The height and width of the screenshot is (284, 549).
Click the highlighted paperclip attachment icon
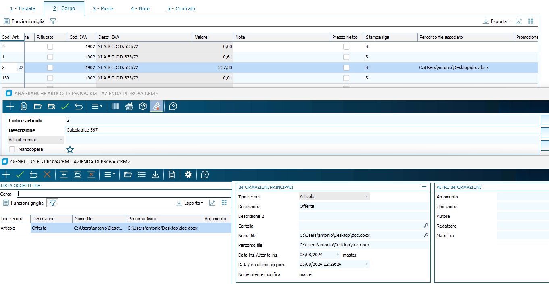(156, 106)
